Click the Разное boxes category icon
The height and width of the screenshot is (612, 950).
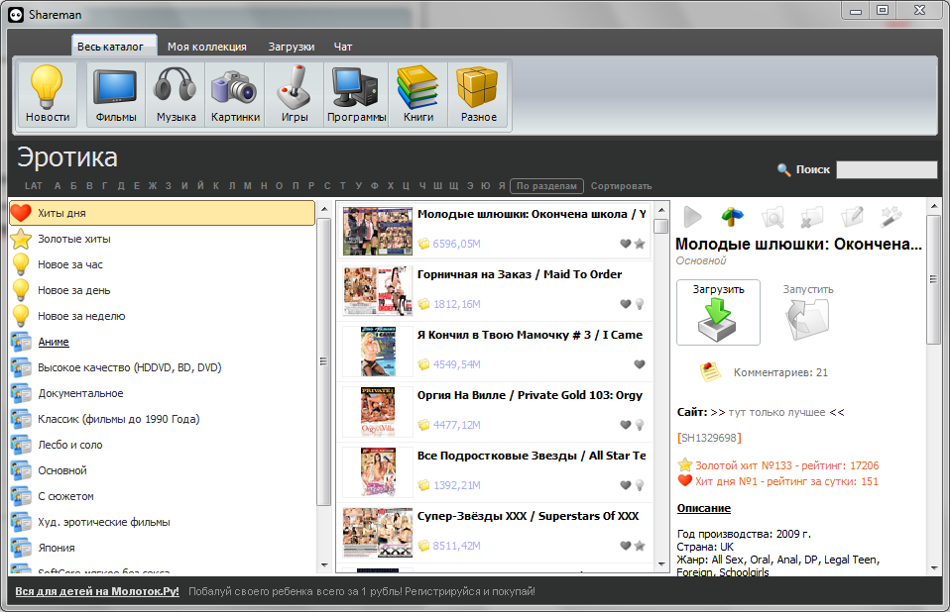click(478, 95)
